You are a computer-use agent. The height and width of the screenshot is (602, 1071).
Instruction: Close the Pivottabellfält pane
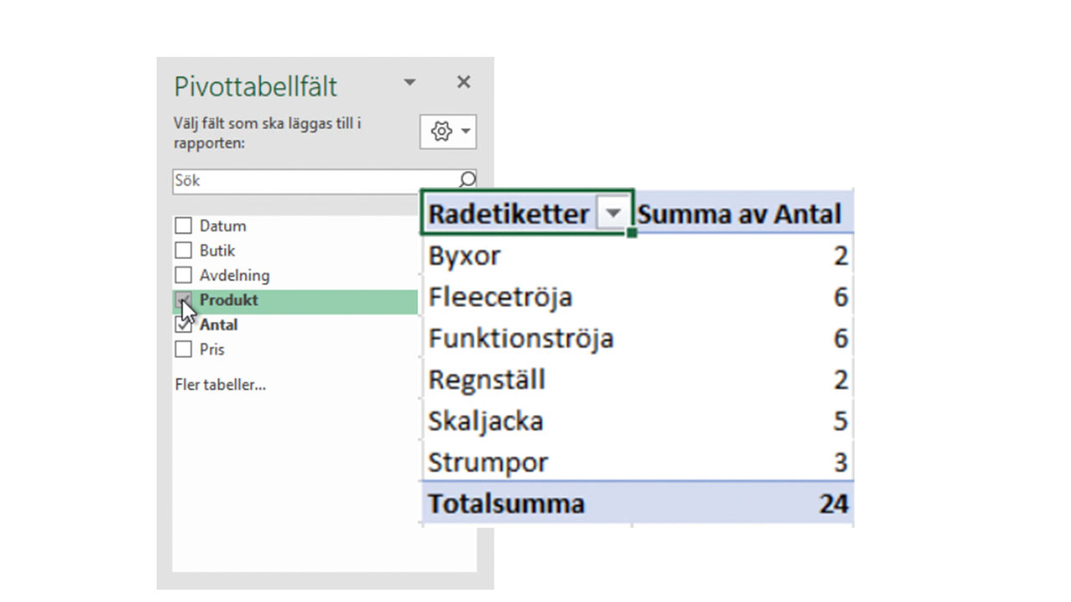pyautogui.click(x=464, y=82)
